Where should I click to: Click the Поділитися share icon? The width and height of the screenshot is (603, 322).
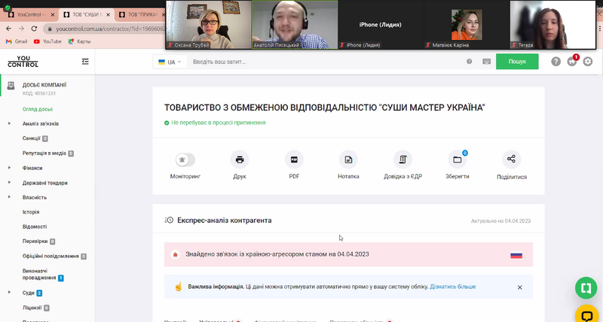coord(512,159)
